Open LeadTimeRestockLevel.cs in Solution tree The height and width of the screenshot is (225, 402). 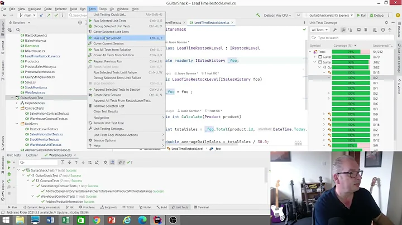tap(40, 56)
